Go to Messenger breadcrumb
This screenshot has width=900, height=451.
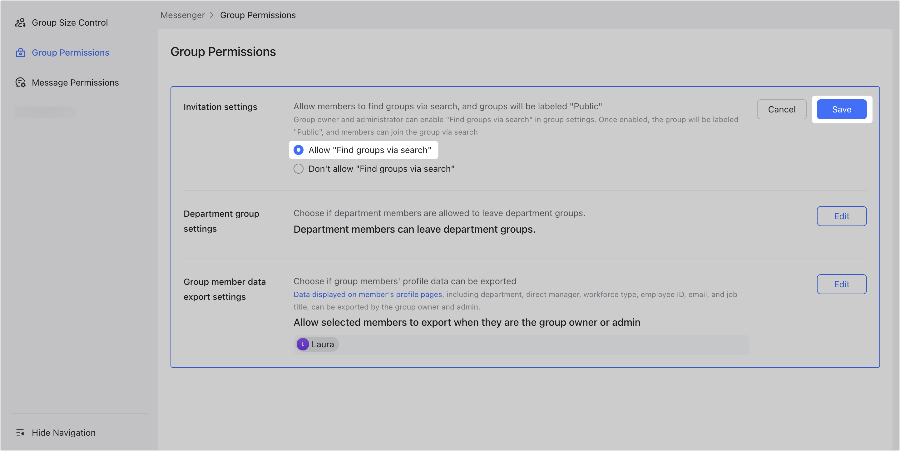click(x=182, y=15)
